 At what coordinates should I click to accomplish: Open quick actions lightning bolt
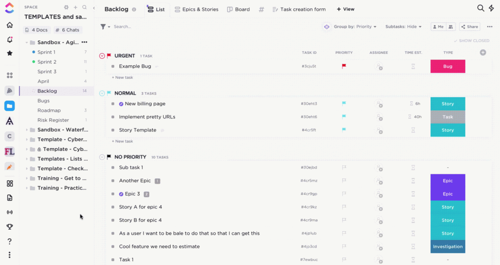tap(491, 8)
